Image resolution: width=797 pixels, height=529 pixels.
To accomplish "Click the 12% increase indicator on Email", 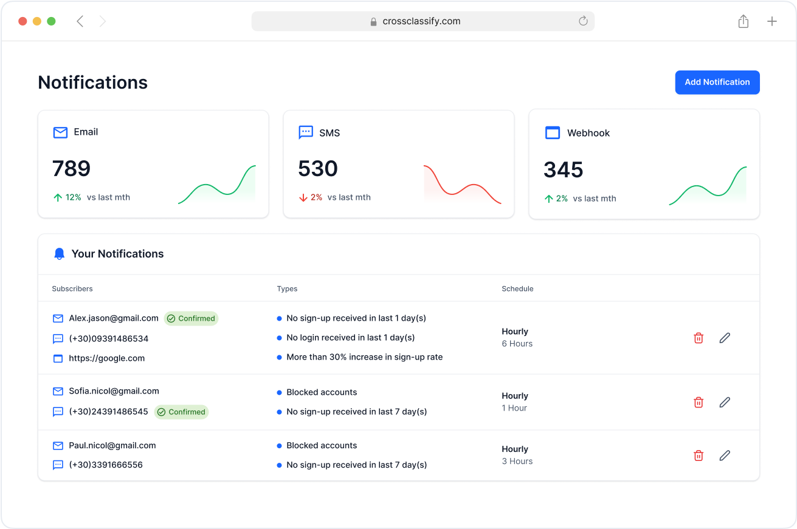I will (x=67, y=197).
